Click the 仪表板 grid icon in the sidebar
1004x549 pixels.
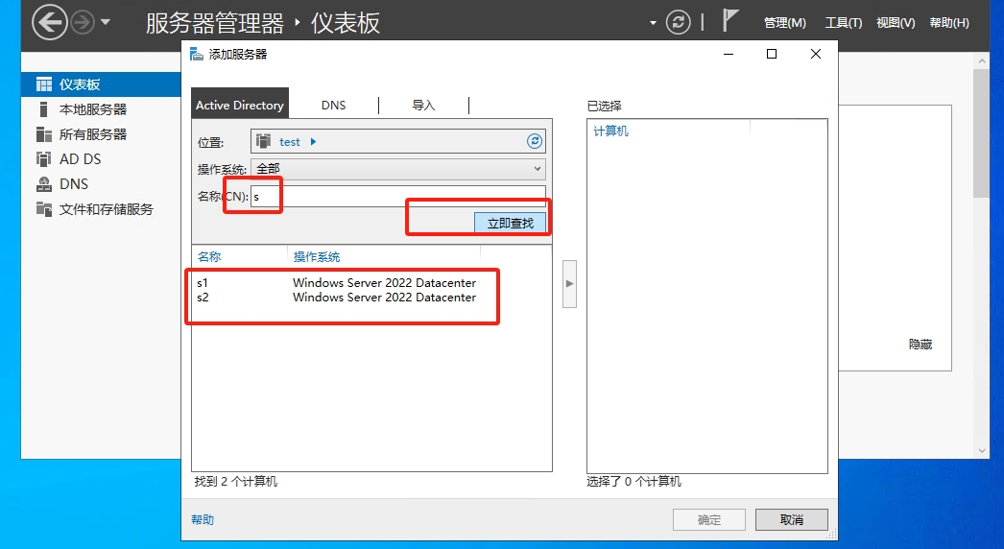(44, 84)
